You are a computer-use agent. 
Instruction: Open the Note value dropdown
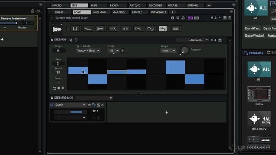113,51
